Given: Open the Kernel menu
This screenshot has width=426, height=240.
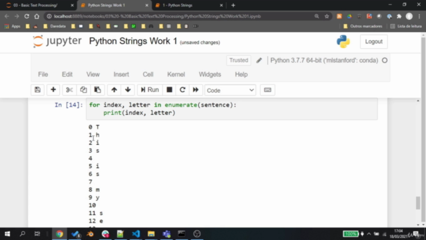Looking at the screenshot, I should pyautogui.click(x=176, y=74).
